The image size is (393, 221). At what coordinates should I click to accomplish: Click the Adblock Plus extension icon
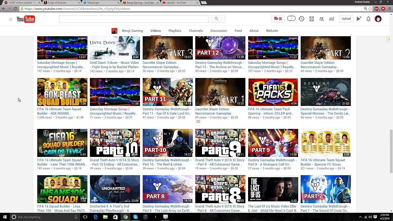coord(377,9)
